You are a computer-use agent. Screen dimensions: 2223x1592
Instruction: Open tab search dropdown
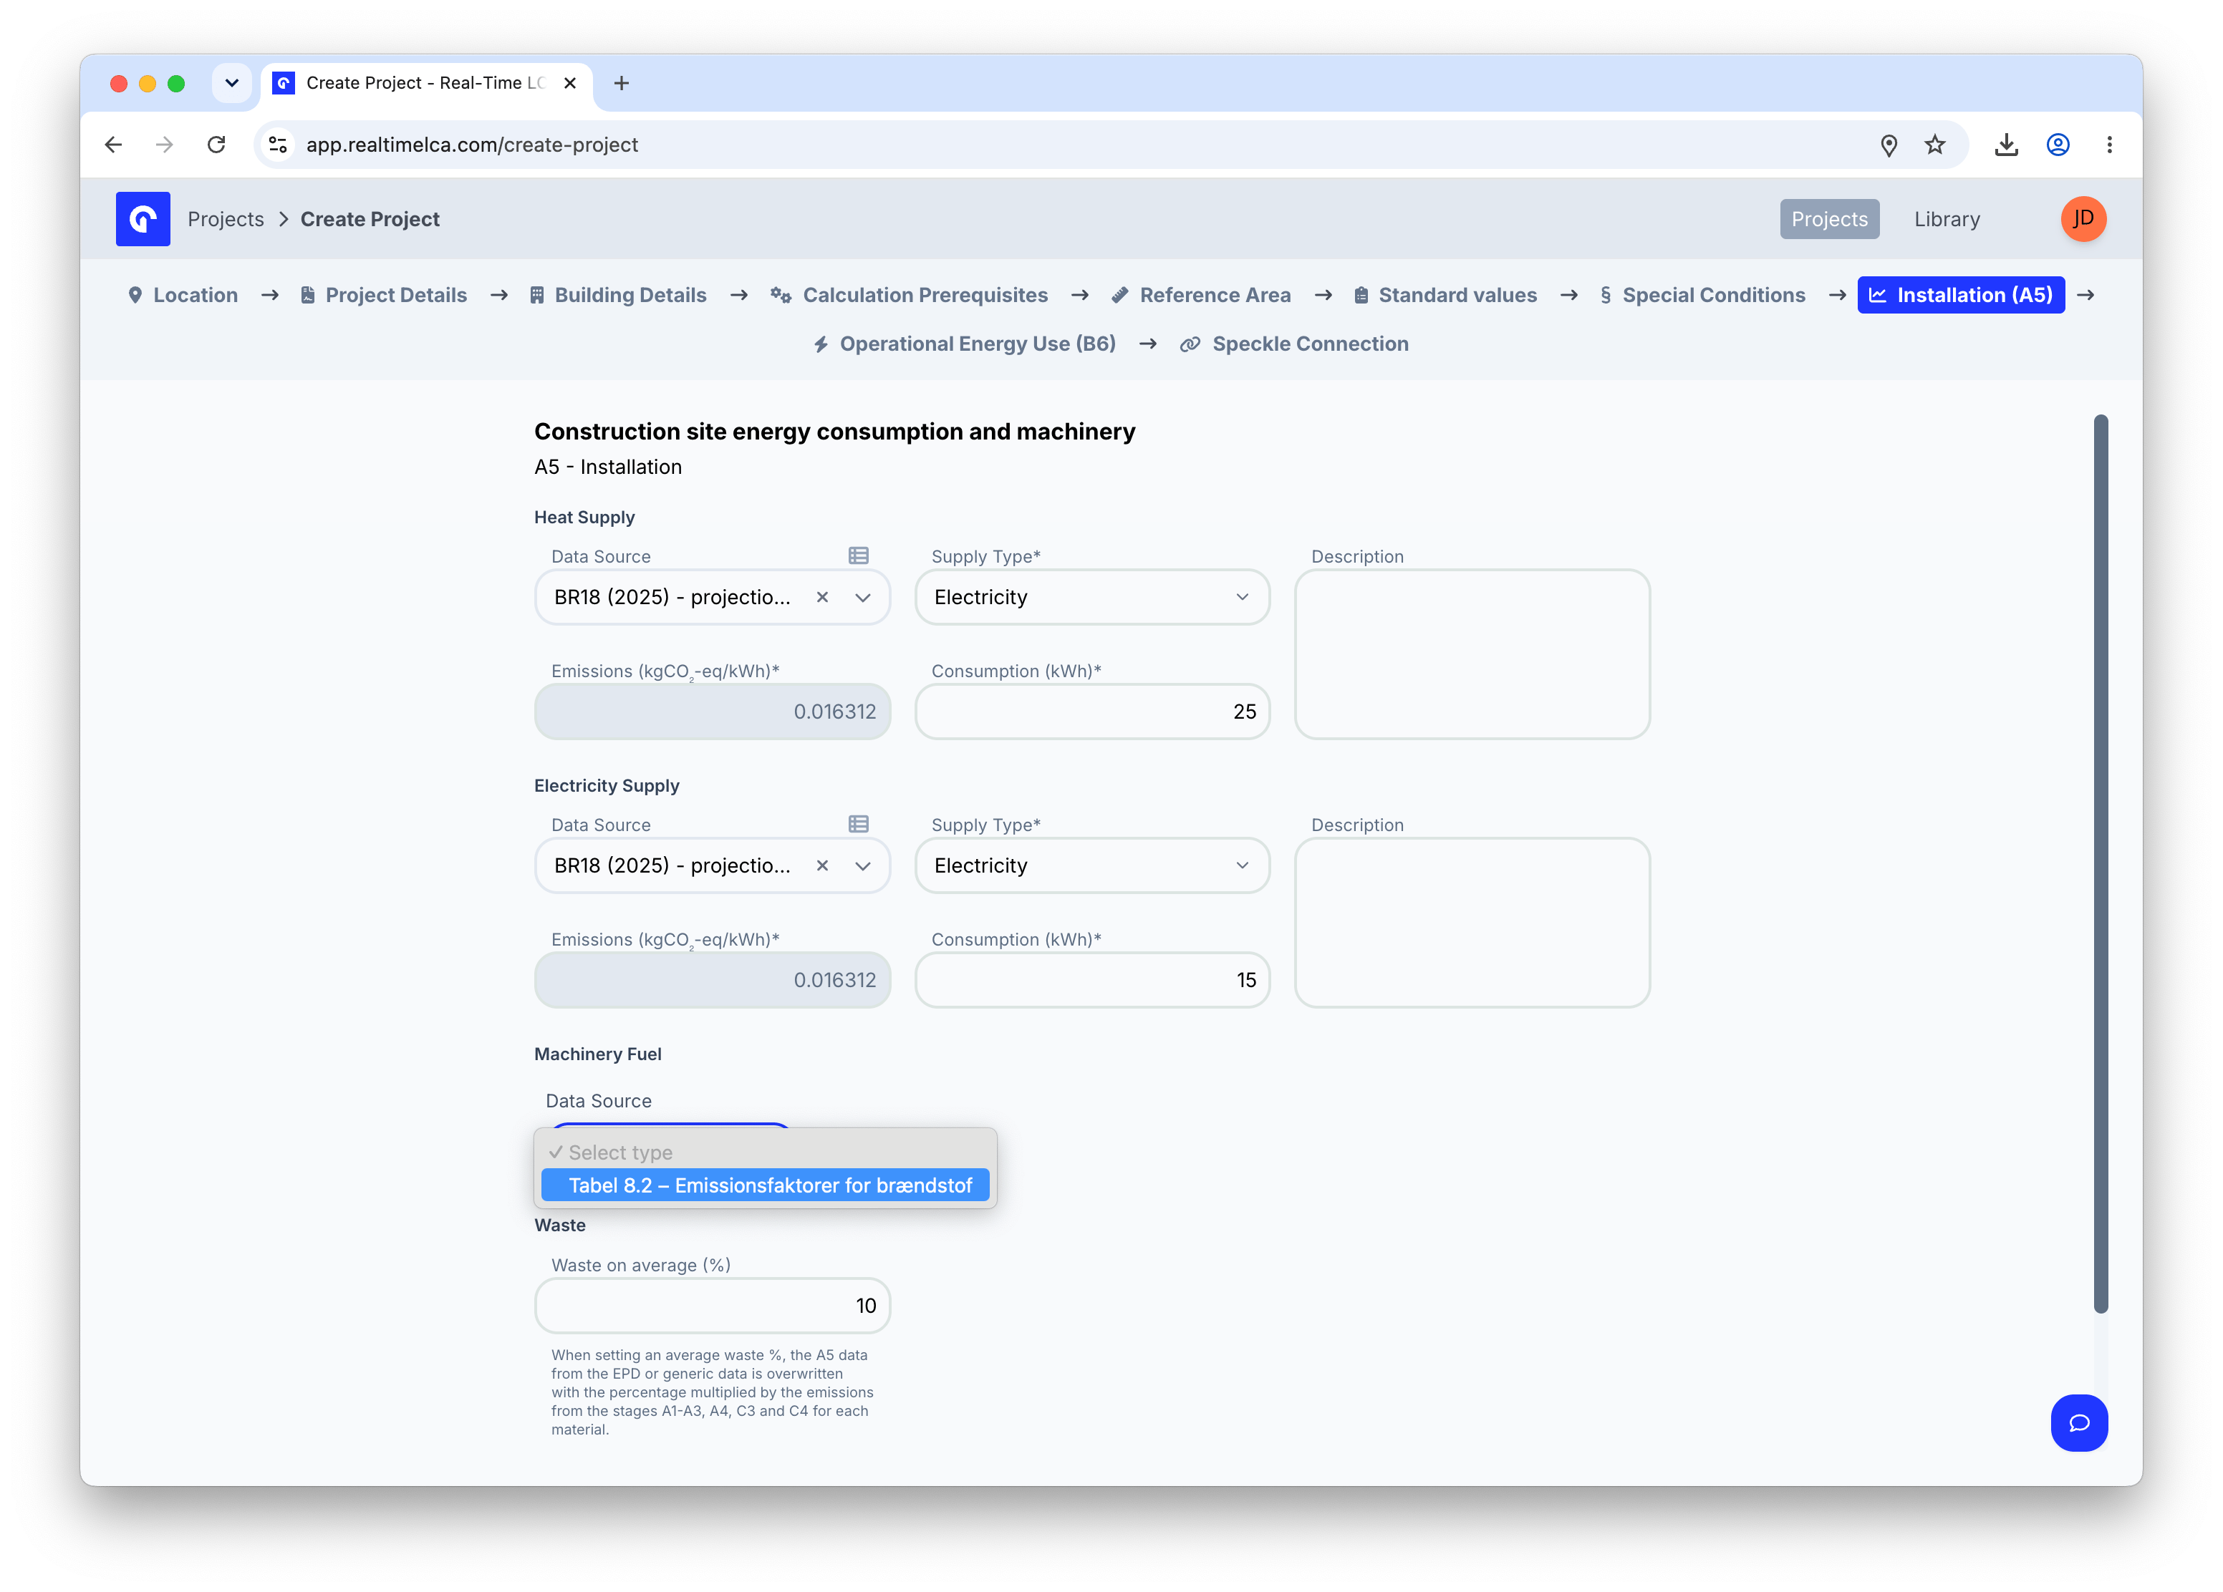[x=231, y=83]
